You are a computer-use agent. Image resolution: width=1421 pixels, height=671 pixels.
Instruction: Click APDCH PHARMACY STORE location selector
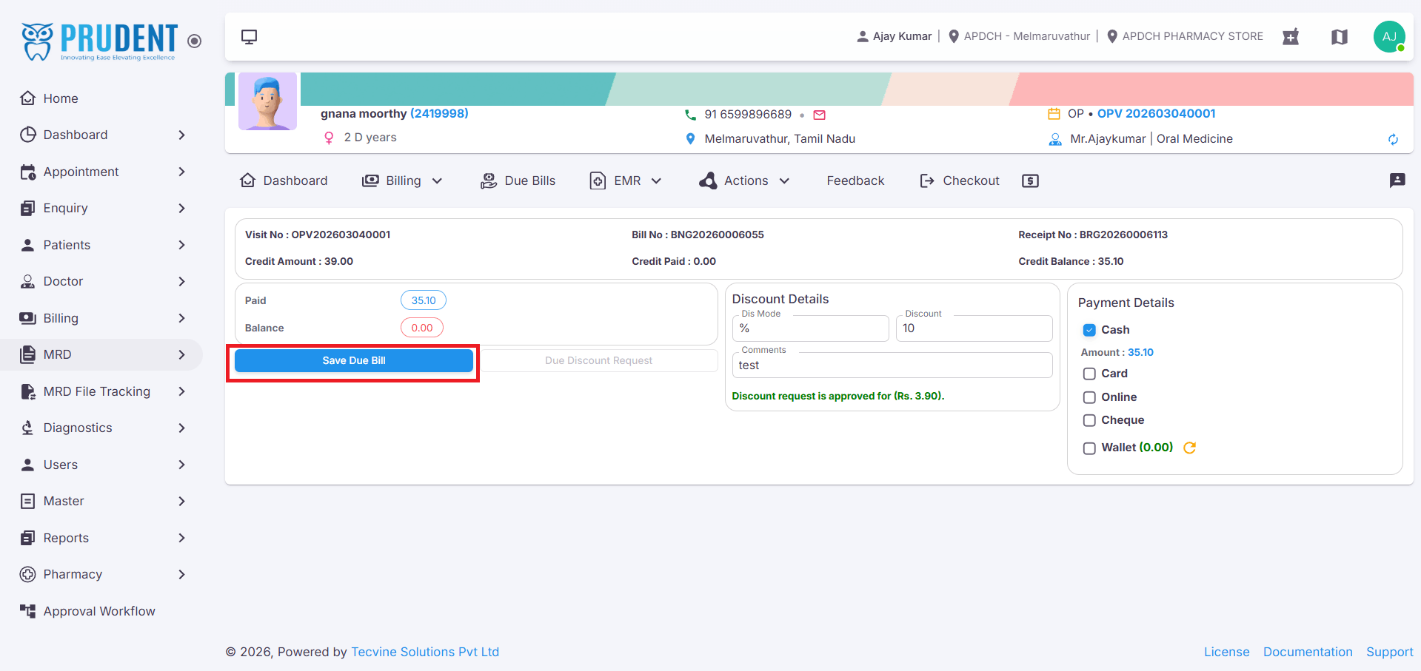(x=1185, y=36)
